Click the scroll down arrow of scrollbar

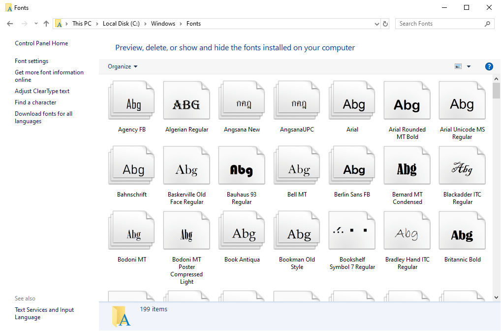tap(496, 297)
